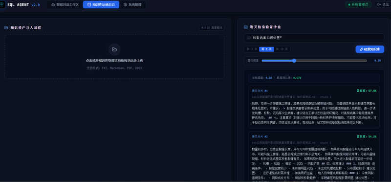Screen dimensions: 391x182
Task: Click the threshold slider handle
Action: point(294,60)
